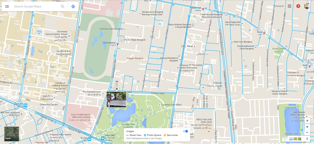The width and height of the screenshot is (314, 144).
Task: Click the Faculty of Political Science label
Action: (60, 84)
